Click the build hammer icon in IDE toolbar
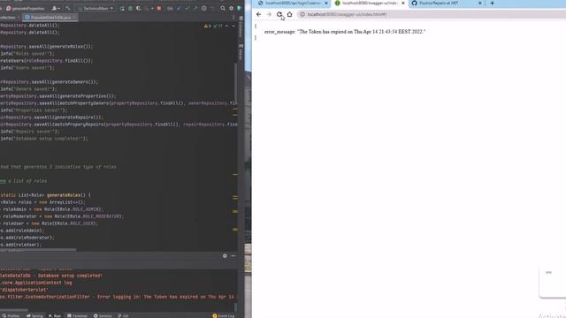 (68, 8)
